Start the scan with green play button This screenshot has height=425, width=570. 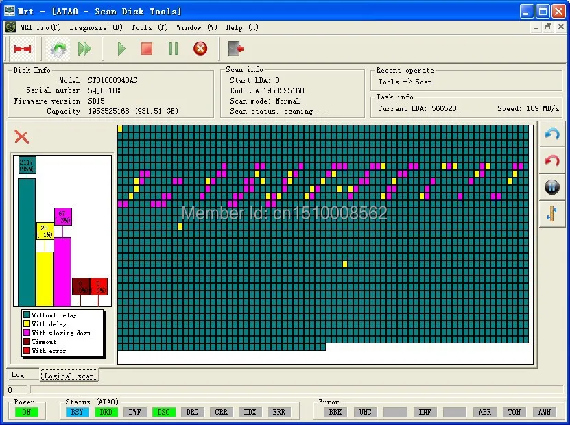[121, 49]
